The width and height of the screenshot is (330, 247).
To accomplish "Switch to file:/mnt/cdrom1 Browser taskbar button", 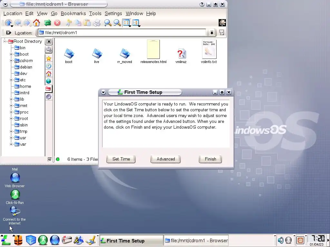I will 196,241.
